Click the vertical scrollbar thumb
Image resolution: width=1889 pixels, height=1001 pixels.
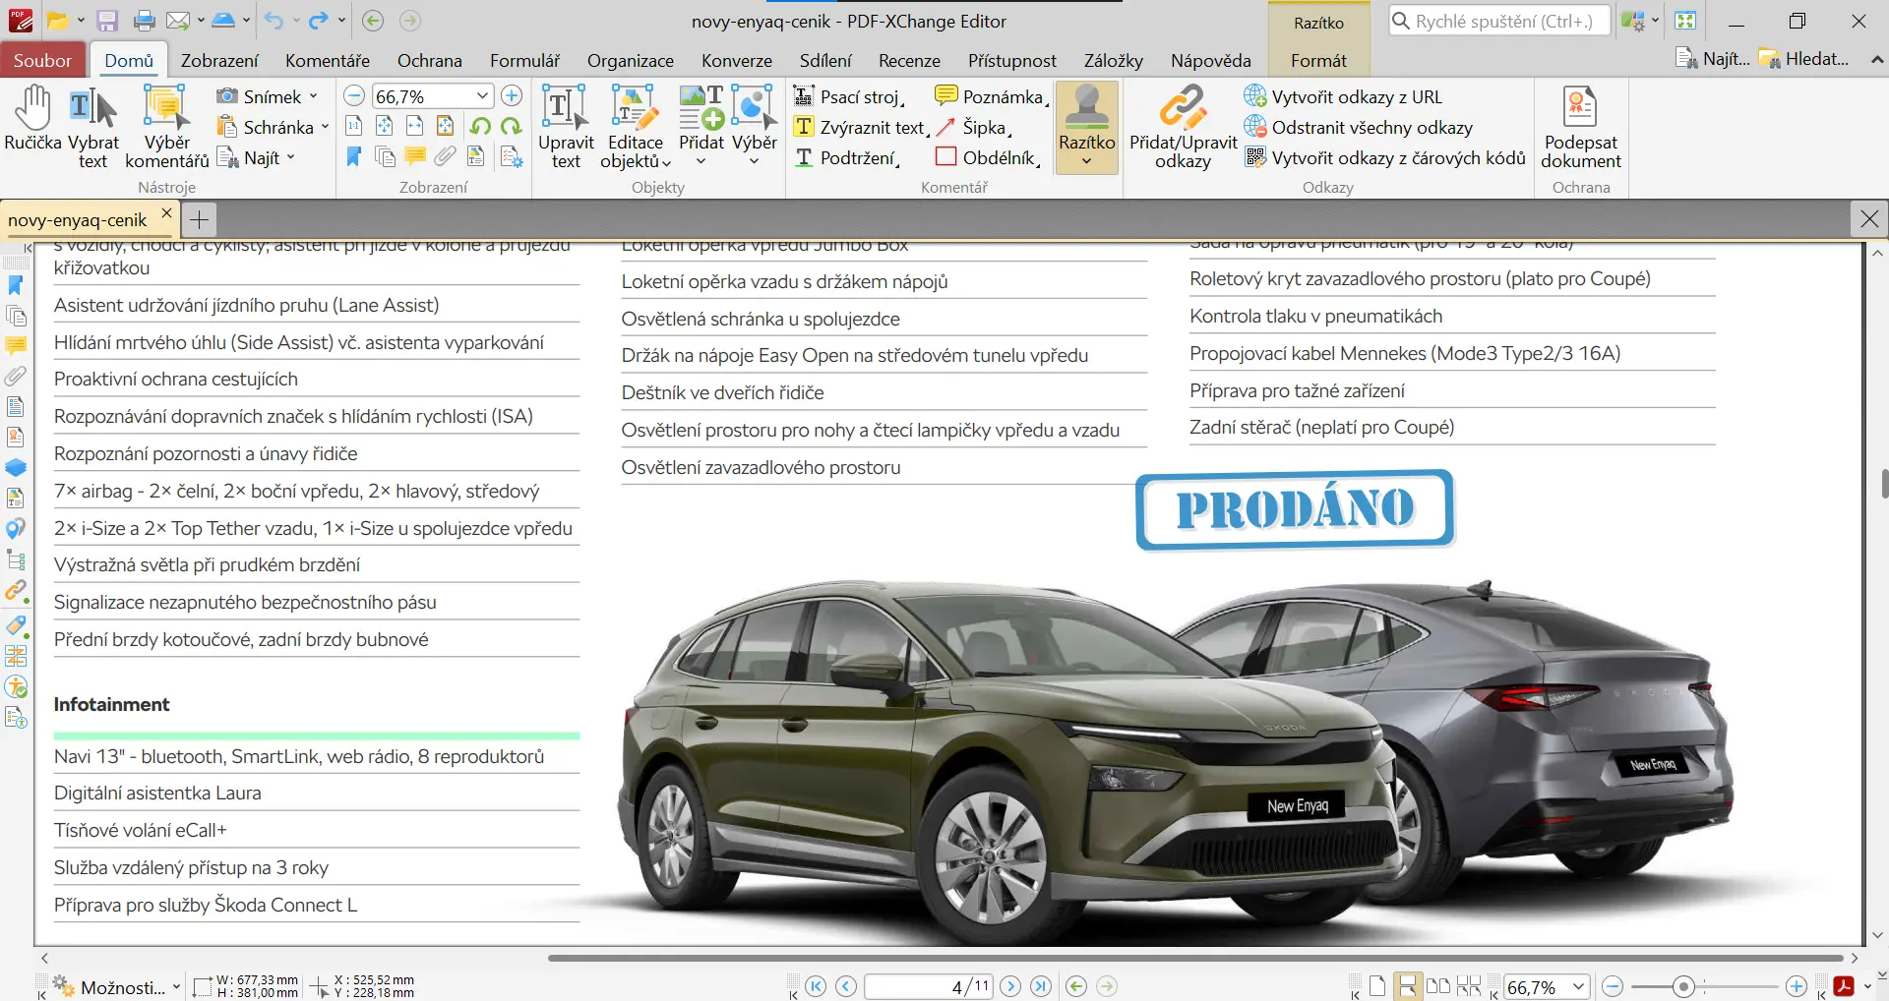tap(1885, 484)
